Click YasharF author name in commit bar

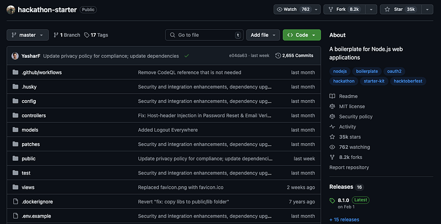[31, 56]
